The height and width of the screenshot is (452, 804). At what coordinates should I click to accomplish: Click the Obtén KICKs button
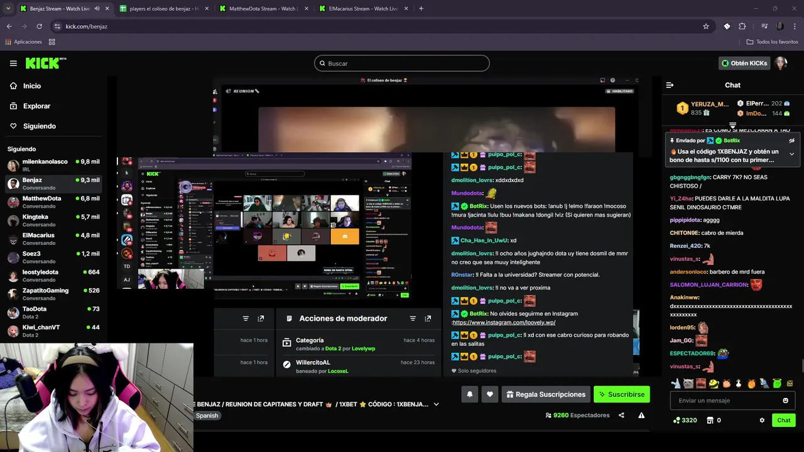tap(744, 63)
